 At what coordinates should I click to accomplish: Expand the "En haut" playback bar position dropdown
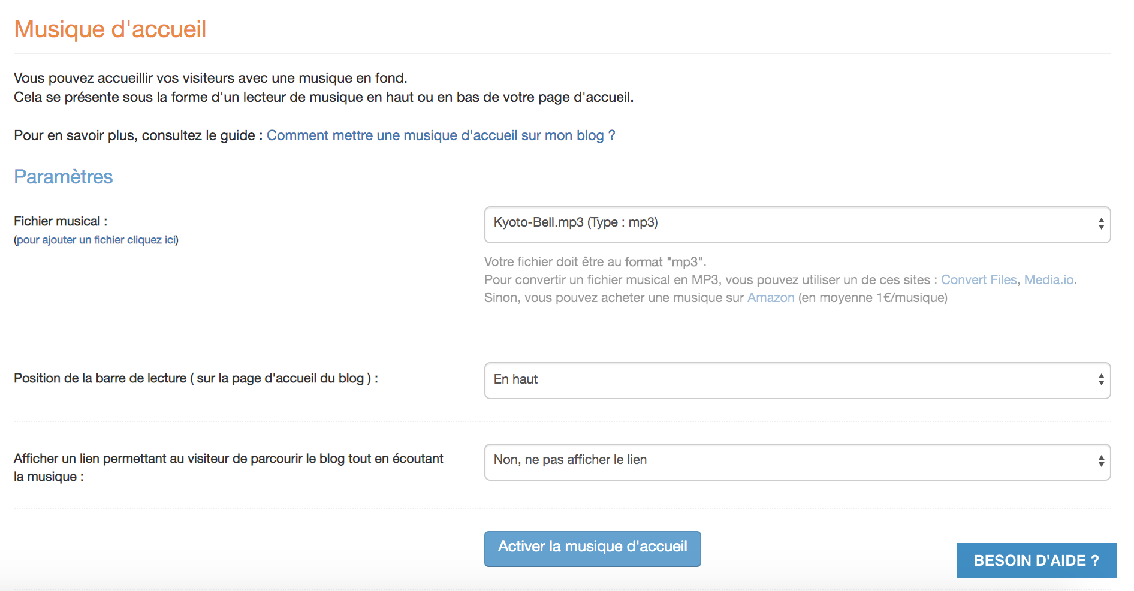[x=797, y=381]
